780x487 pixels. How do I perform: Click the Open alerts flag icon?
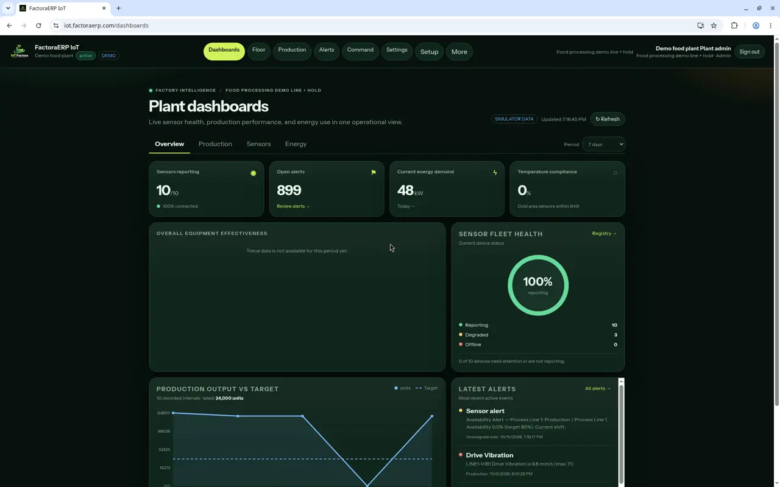[374, 172]
